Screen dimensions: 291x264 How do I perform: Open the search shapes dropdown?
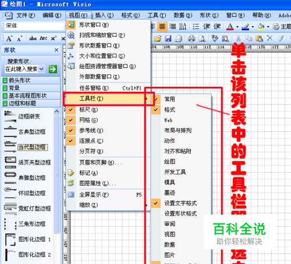(x=41, y=69)
